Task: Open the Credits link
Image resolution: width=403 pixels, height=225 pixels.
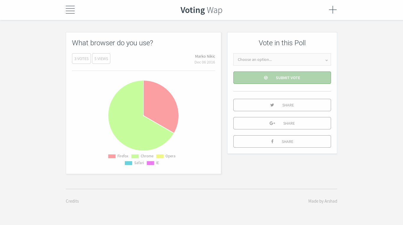Action: (x=72, y=201)
